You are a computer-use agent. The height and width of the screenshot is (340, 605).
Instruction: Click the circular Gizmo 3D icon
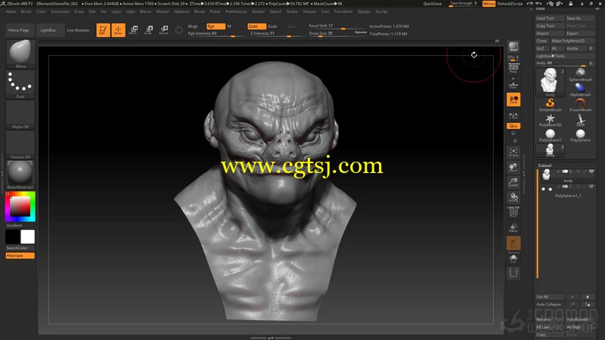[178, 30]
